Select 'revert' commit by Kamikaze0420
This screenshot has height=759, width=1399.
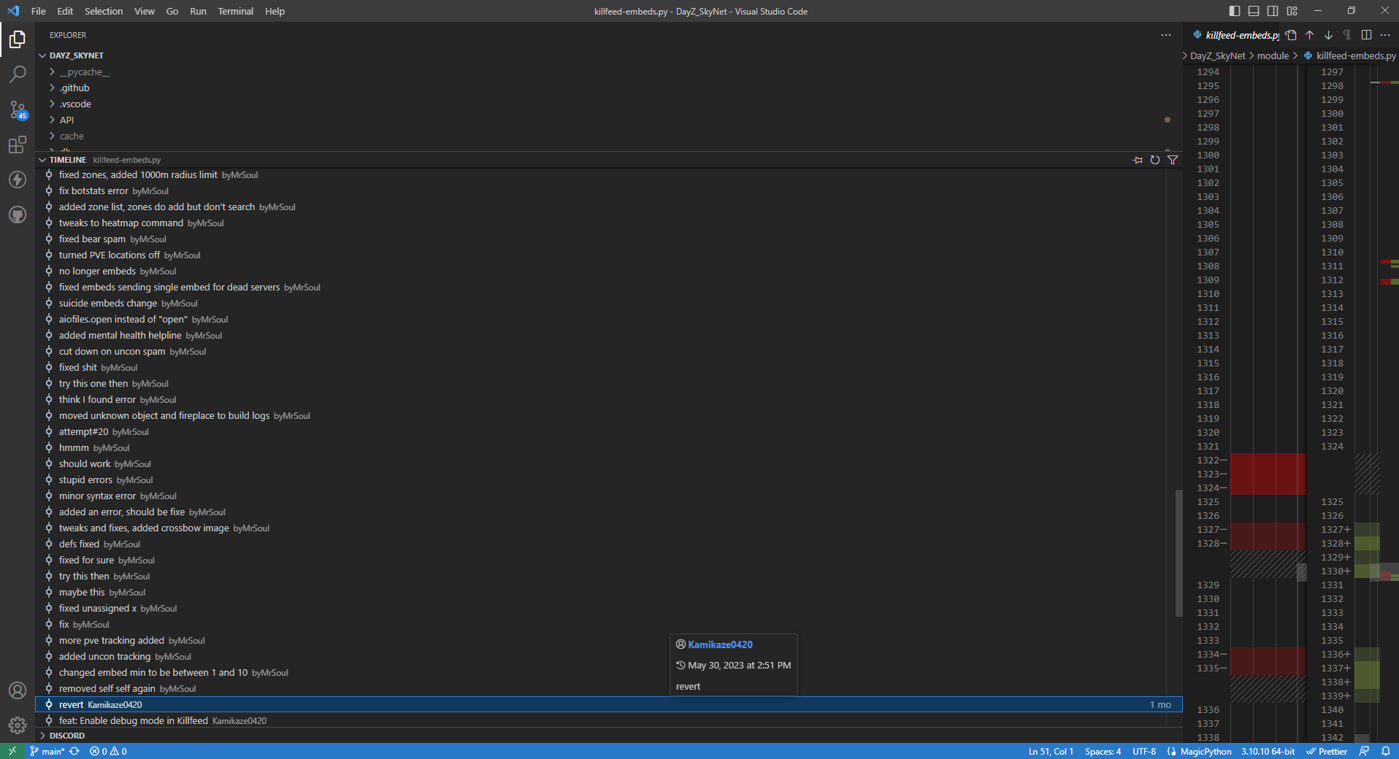pyautogui.click(x=609, y=704)
